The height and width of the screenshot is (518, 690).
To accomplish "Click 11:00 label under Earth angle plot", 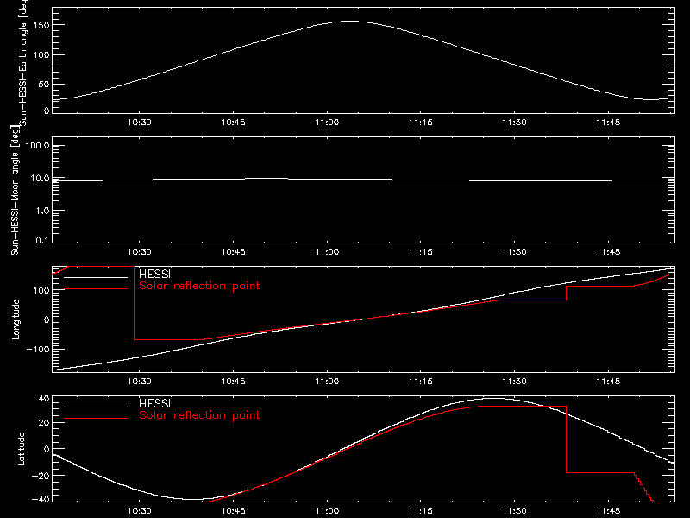I will 327,123.
